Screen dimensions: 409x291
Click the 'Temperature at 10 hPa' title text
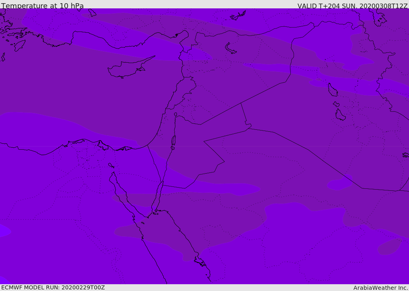click(x=42, y=6)
